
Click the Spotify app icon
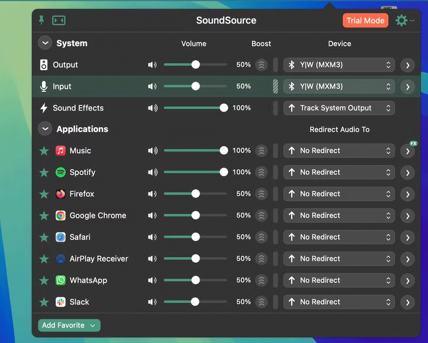(x=61, y=172)
